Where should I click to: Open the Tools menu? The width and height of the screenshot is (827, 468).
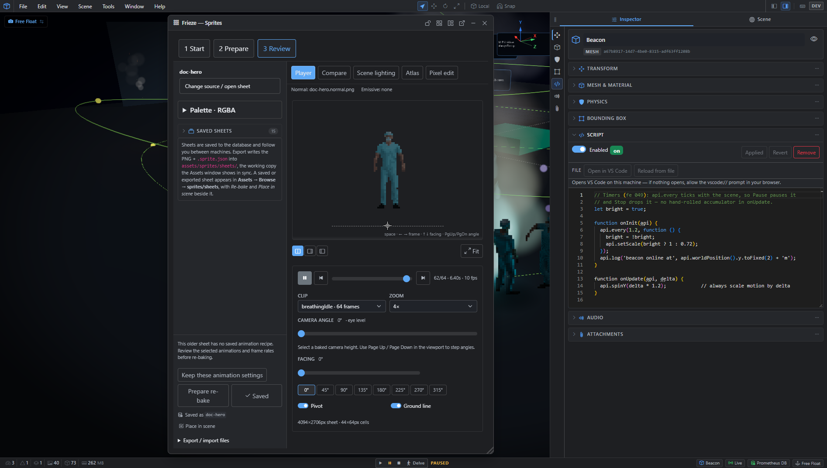coord(108,6)
